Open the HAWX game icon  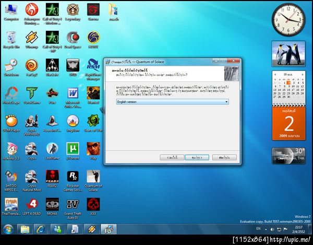[x=93, y=40]
